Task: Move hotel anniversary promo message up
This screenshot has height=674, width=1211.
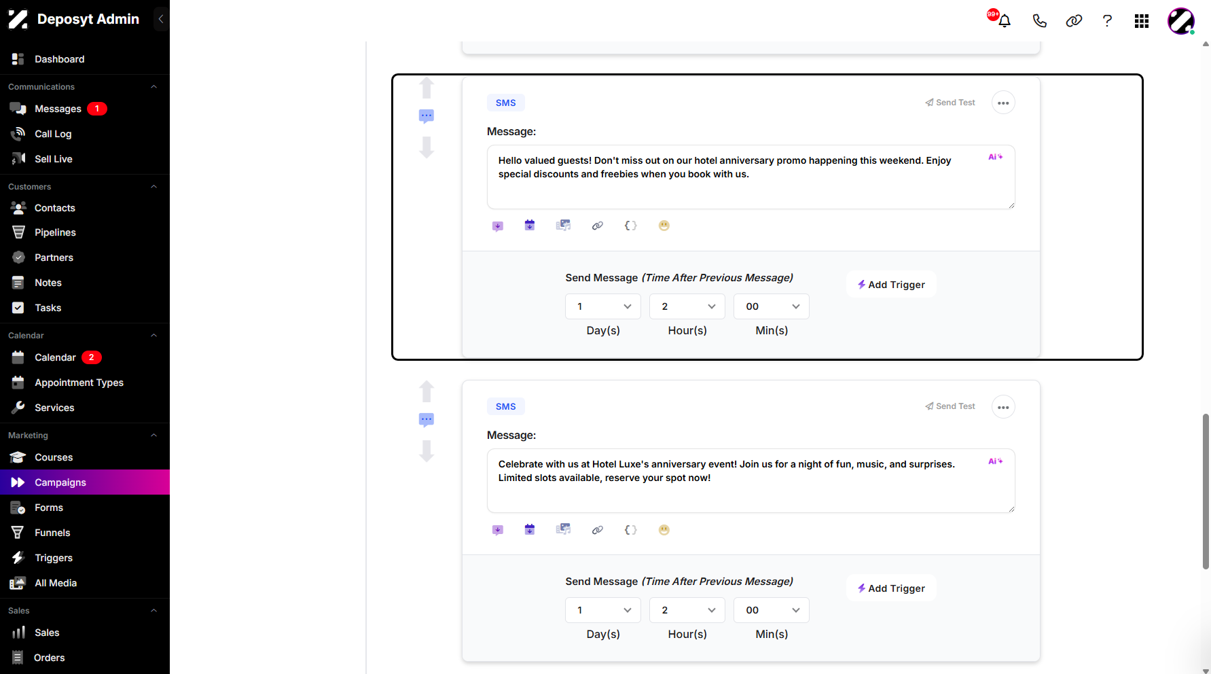Action: (427, 88)
